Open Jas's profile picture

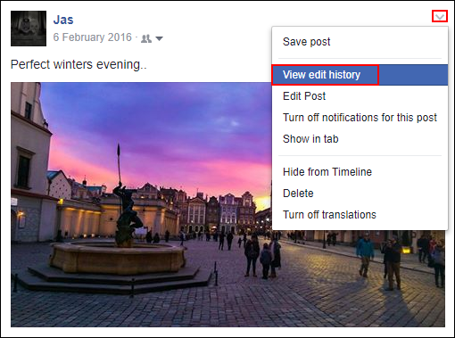29,29
